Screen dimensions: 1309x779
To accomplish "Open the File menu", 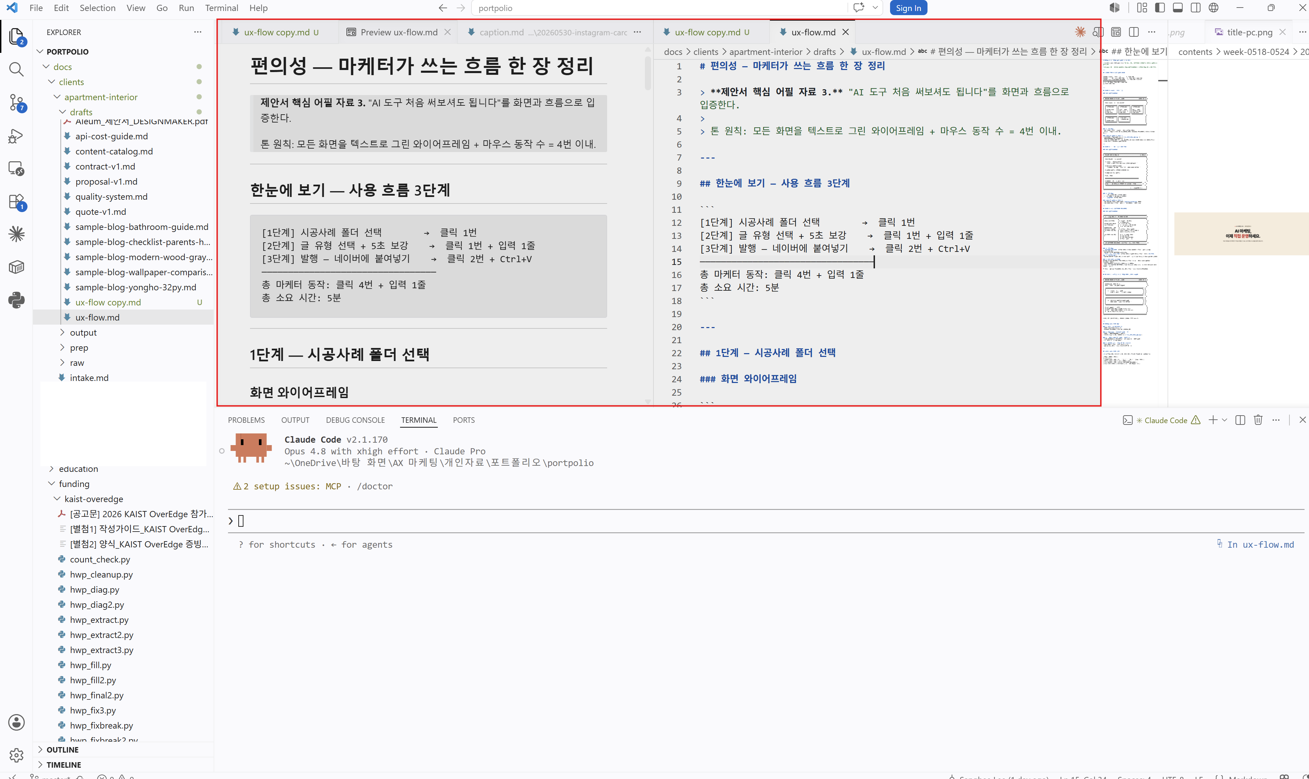I will point(36,8).
